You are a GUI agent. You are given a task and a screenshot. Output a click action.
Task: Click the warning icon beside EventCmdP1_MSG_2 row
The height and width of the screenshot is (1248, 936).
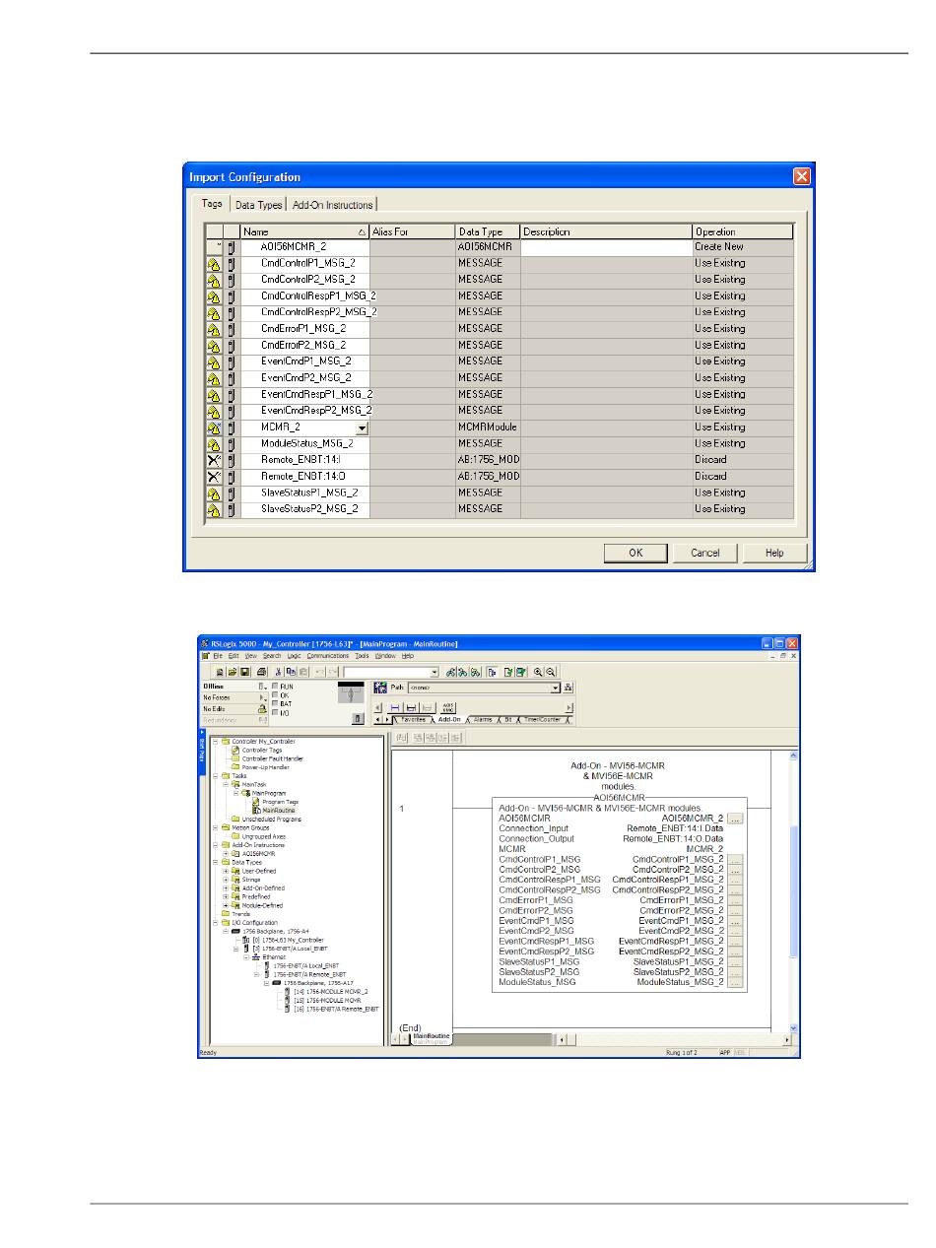click(x=213, y=361)
